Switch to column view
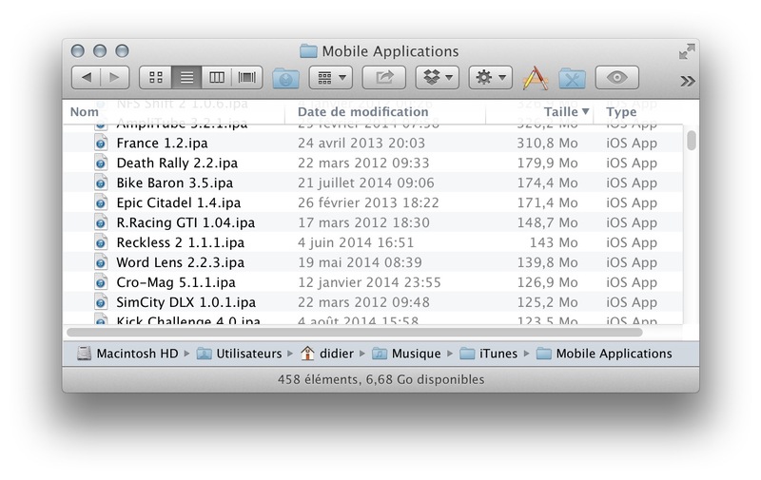 tap(217, 78)
